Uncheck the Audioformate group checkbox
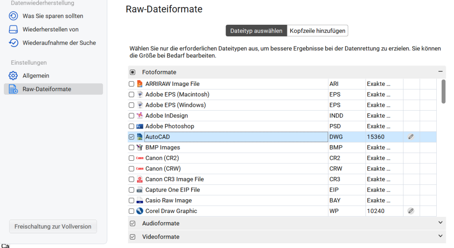454x248 pixels. [x=133, y=224]
